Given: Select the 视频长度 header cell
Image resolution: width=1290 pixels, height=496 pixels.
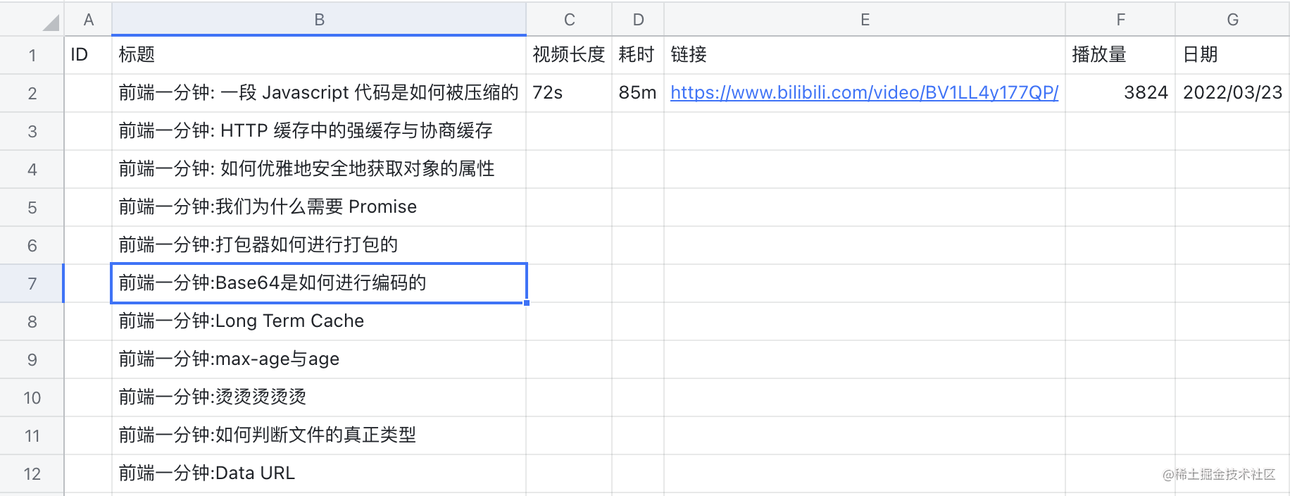Looking at the screenshot, I should (569, 55).
